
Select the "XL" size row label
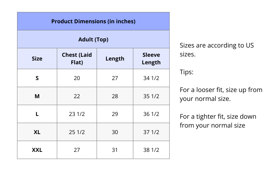pos(37,132)
